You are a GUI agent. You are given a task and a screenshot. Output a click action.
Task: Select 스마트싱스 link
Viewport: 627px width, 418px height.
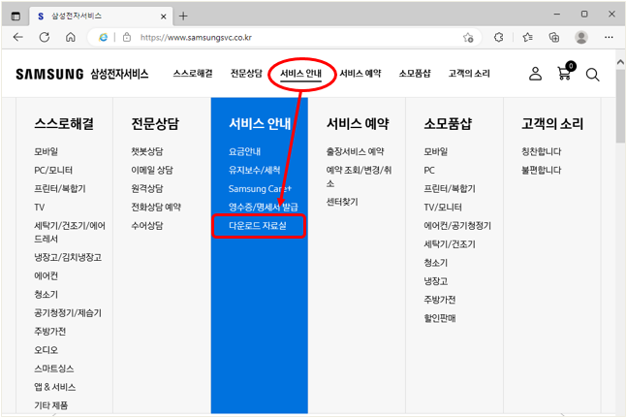(x=54, y=369)
